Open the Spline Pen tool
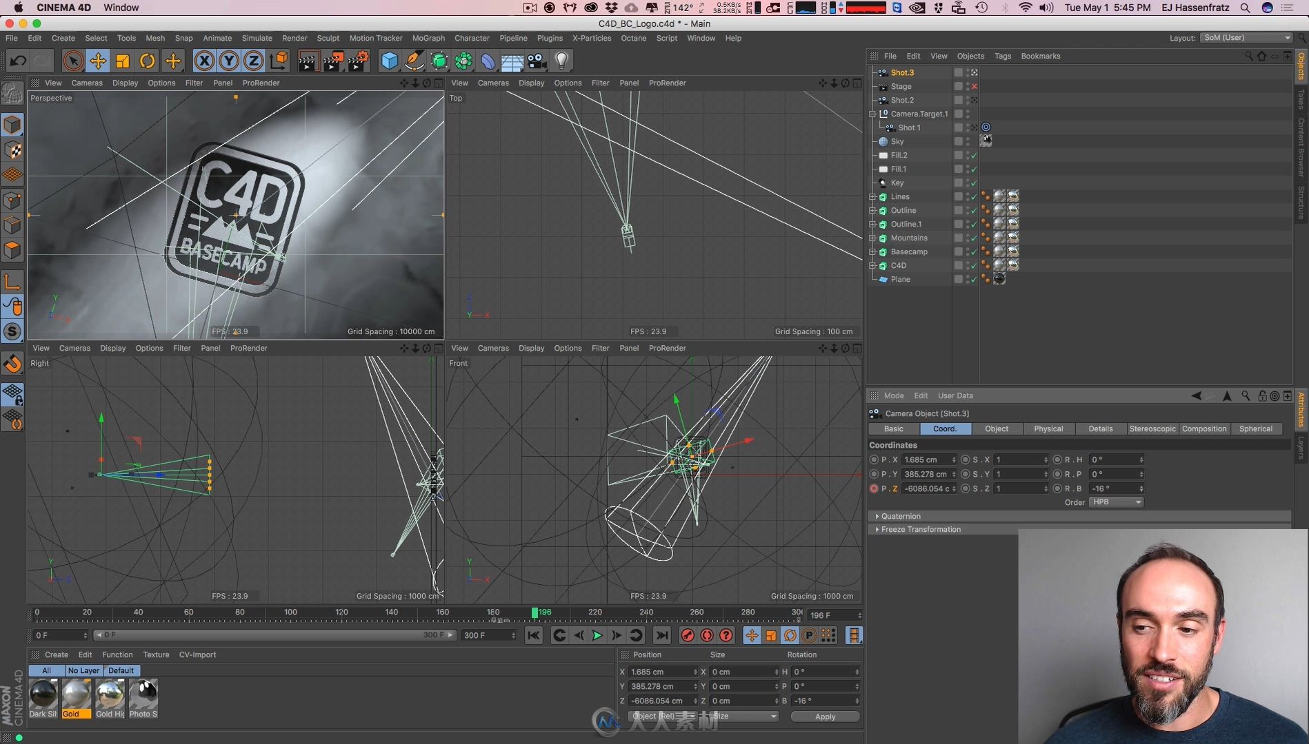This screenshot has height=744, width=1309. (414, 61)
